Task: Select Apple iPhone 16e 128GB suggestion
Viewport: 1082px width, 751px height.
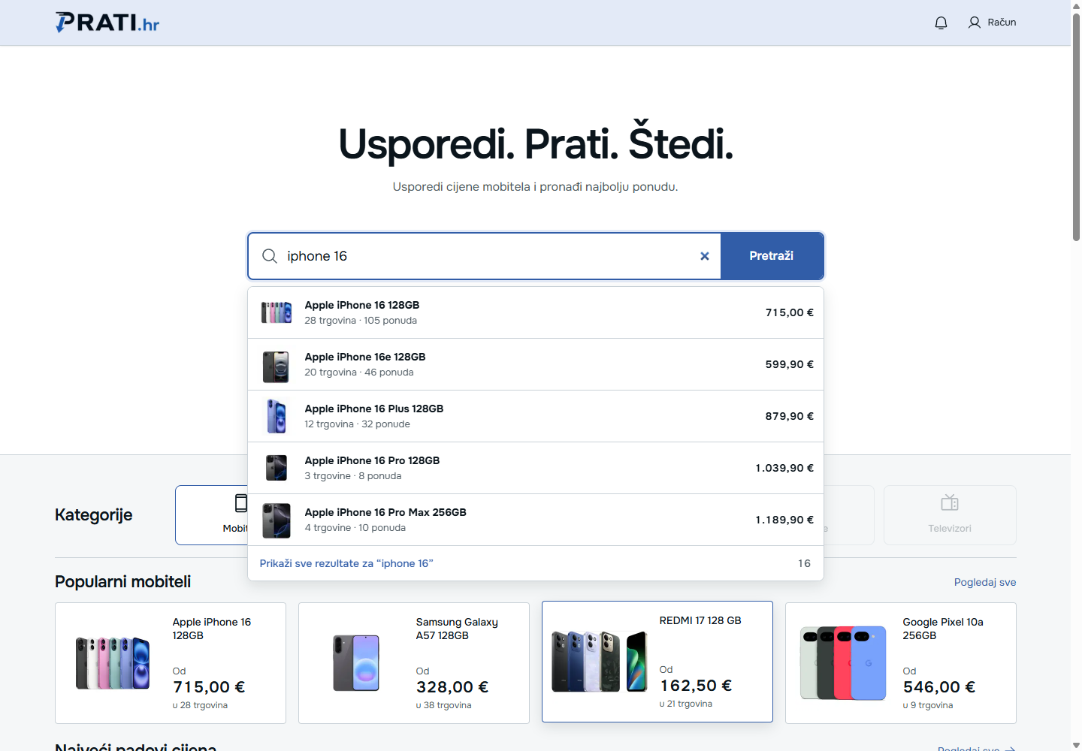Action: pyautogui.click(x=536, y=364)
